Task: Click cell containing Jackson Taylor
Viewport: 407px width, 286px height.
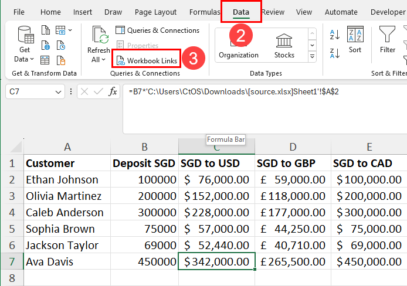Action: [x=67, y=245]
